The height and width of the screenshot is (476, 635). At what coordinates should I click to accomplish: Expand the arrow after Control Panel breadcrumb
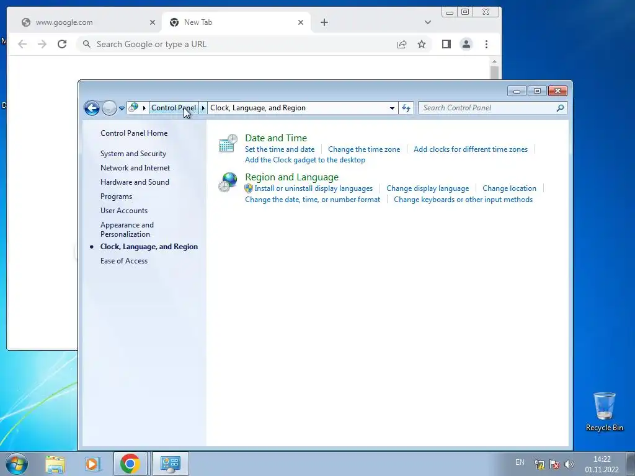click(203, 108)
